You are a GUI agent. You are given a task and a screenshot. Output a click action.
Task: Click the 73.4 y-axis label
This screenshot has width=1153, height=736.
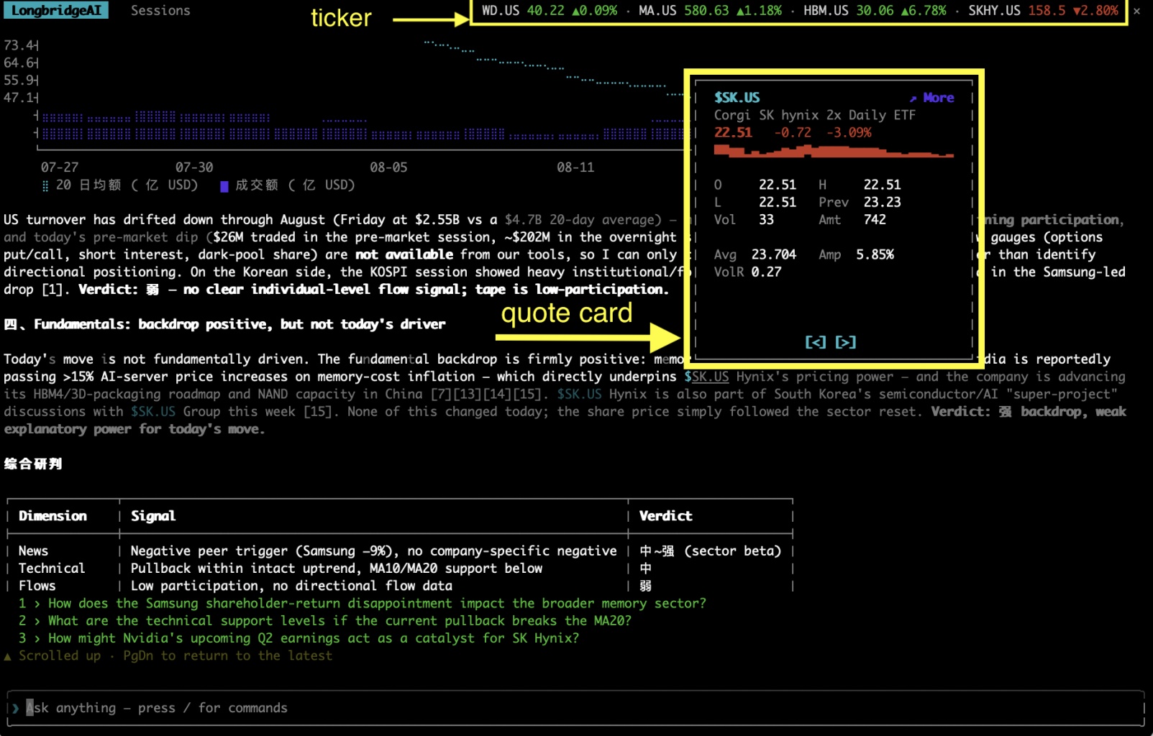(x=17, y=45)
